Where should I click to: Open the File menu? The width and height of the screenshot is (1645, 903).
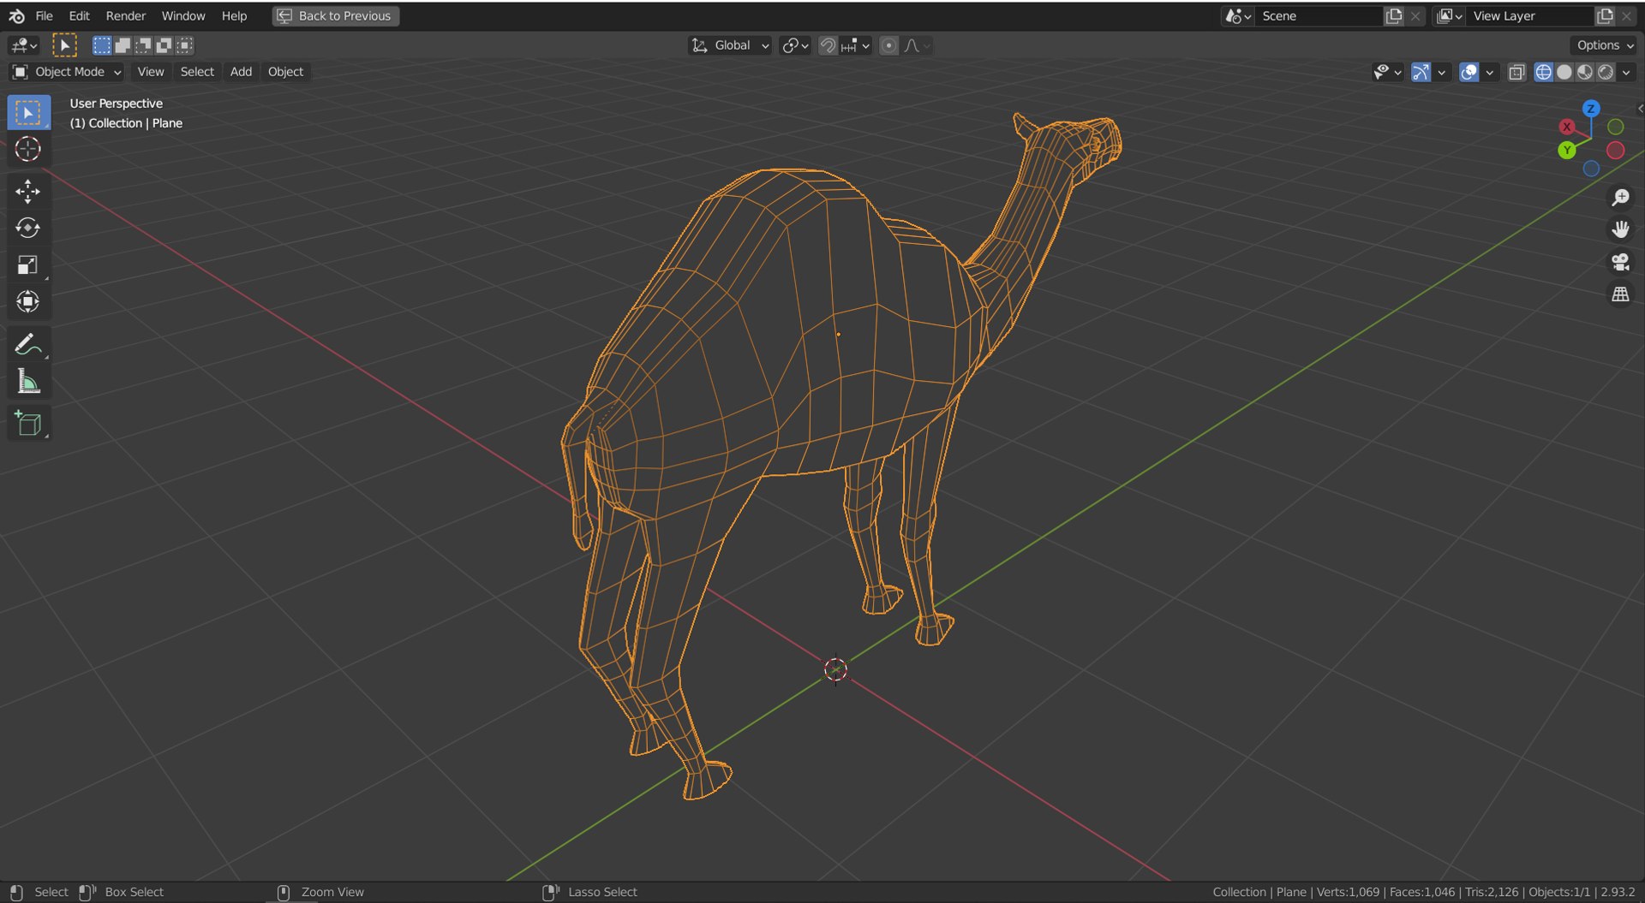(44, 15)
